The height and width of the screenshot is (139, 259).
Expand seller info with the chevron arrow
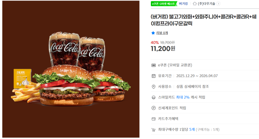pos(218,4)
